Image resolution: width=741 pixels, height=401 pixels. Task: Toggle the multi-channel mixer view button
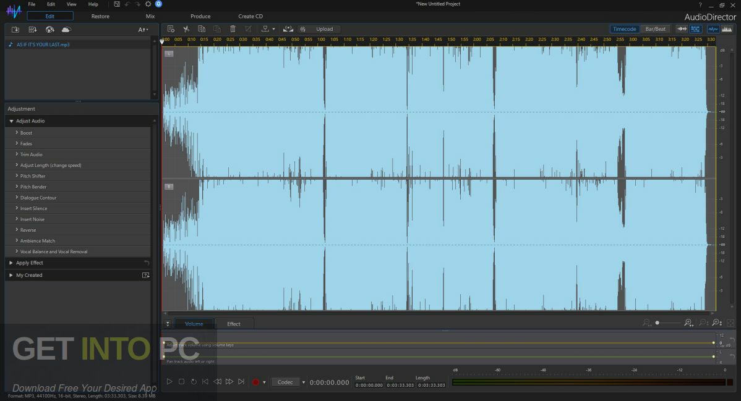coord(696,29)
